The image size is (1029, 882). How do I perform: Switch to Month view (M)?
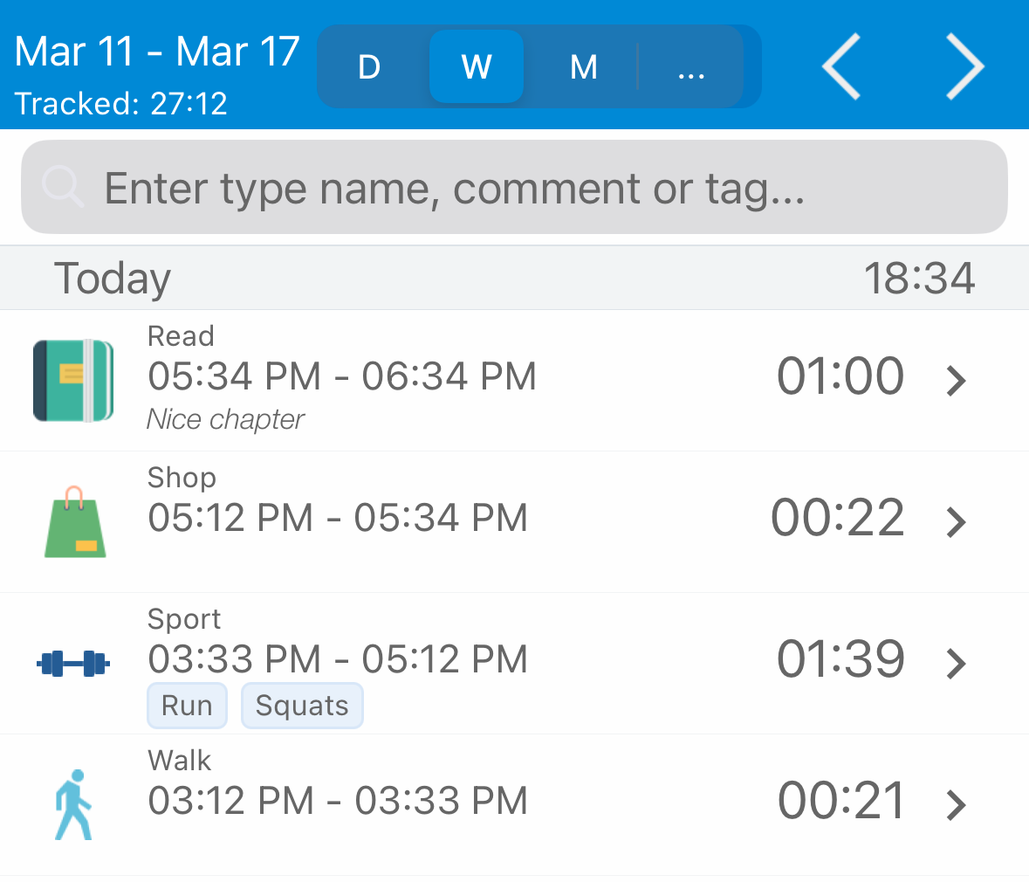583,67
